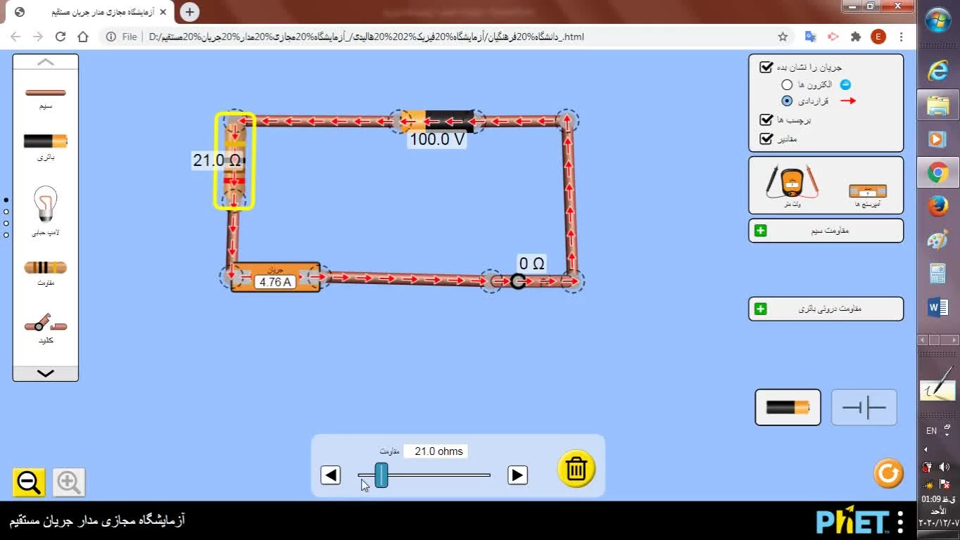
Task: Select the battery icon in component toolbox
Action: click(x=46, y=141)
